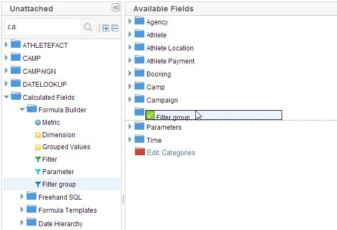Viewport: 337px width, 230px height.
Task: Click the yellow Grouped Values icon
Action: (x=38, y=148)
